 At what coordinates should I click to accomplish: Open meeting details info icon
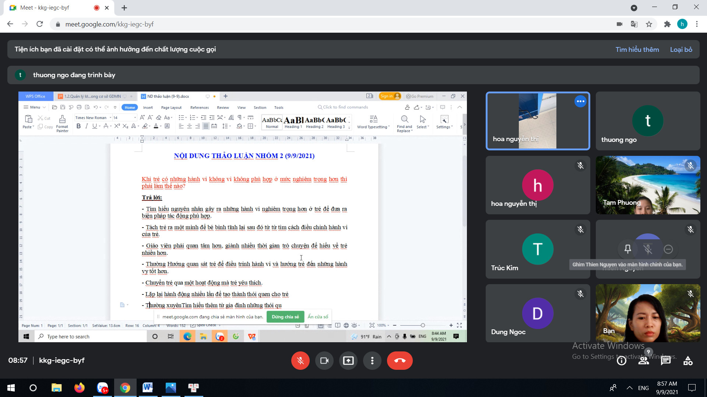622,361
